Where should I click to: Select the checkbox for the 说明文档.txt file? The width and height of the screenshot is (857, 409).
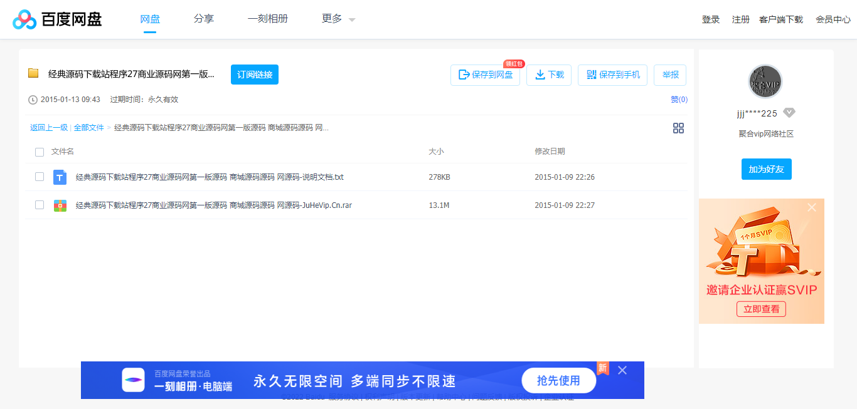40,177
